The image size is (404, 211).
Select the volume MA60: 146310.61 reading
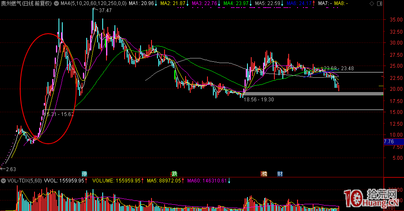tap(207, 181)
